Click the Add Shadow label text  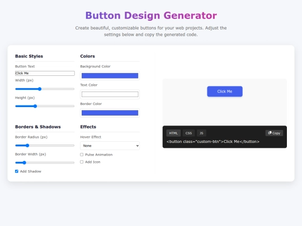click(31, 171)
